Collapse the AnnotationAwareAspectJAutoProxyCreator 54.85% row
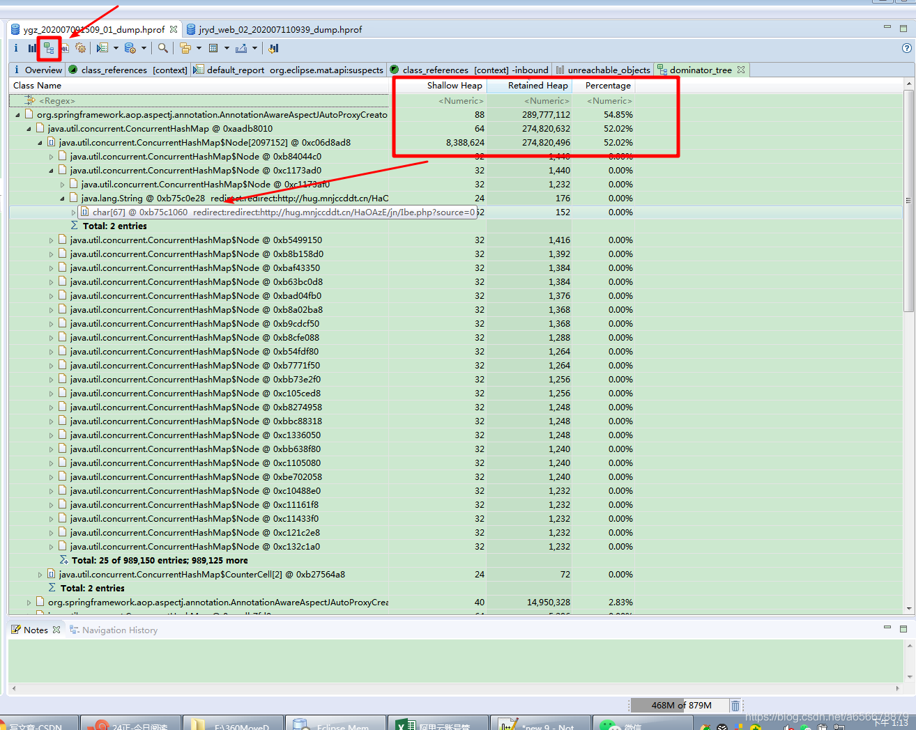916x730 pixels. point(17,114)
